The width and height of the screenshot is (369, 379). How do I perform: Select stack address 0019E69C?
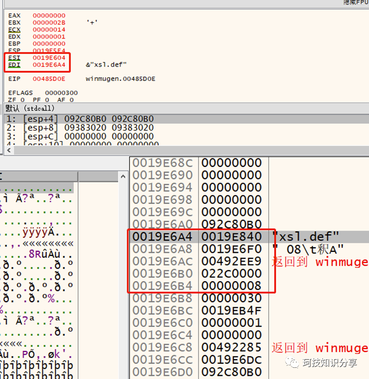coord(162,212)
